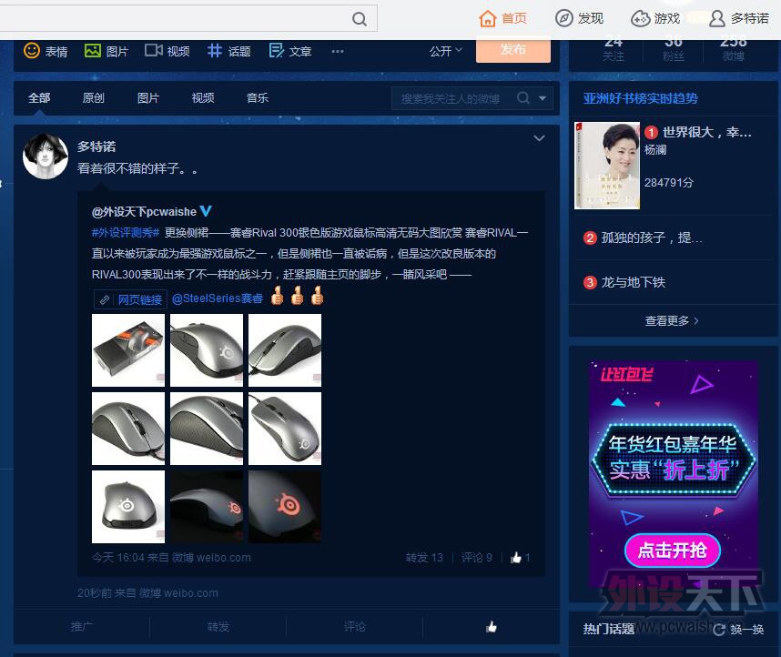Open post options chevron at post corner
This screenshot has height=657, width=781.
[x=539, y=138]
